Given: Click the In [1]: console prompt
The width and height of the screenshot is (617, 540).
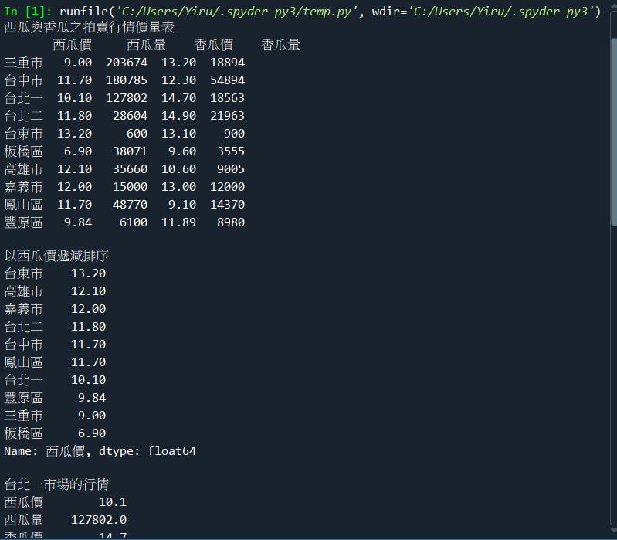Looking at the screenshot, I should point(28,11).
